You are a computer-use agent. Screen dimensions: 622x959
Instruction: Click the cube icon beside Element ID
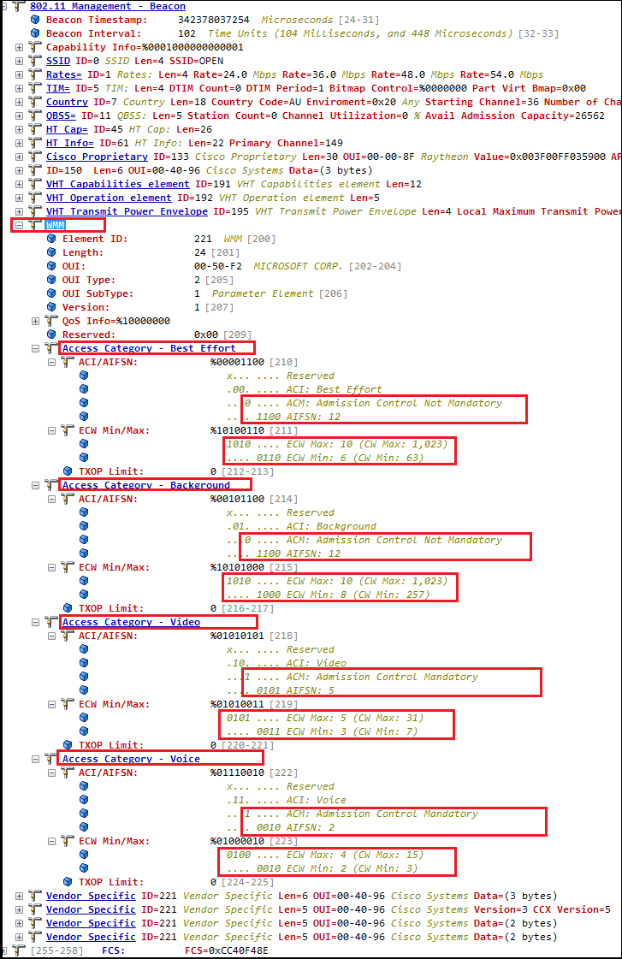tap(51, 239)
